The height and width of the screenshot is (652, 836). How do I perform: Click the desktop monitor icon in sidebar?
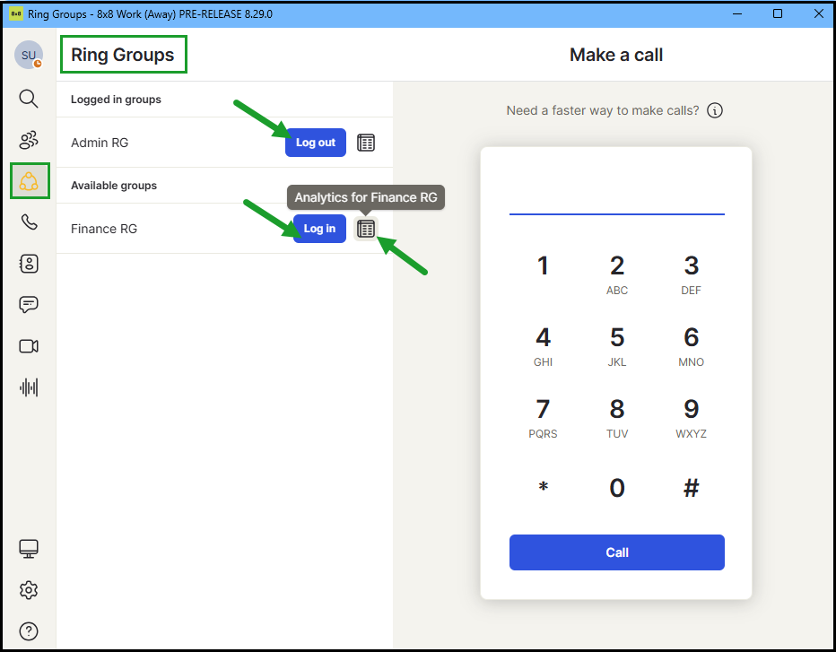(x=29, y=548)
